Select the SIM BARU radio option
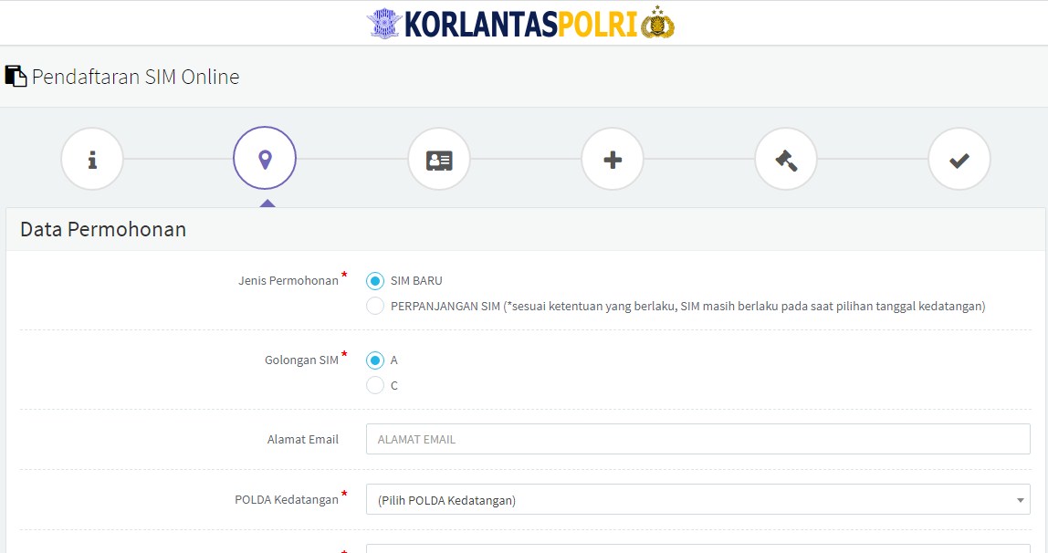Image resolution: width=1048 pixels, height=553 pixels. 375,280
